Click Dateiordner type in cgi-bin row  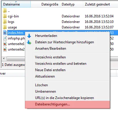(x=71, y=16)
